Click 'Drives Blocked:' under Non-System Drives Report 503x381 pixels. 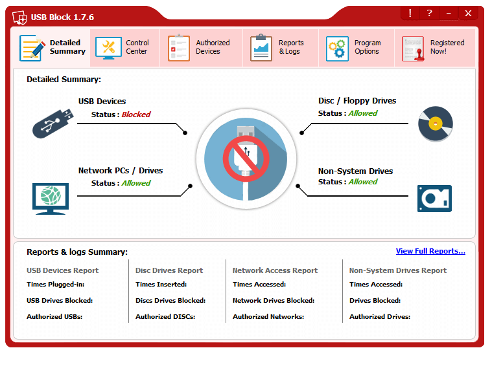375,300
